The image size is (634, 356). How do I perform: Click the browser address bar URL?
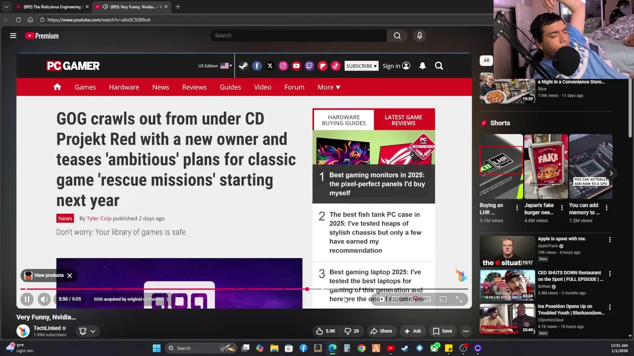click(x=99, y=20)
